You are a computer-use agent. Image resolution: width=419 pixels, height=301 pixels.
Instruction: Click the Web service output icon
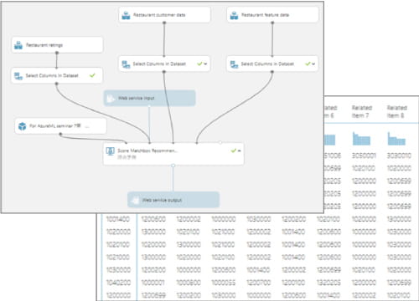pyautogui.click(x=135, y=200)
